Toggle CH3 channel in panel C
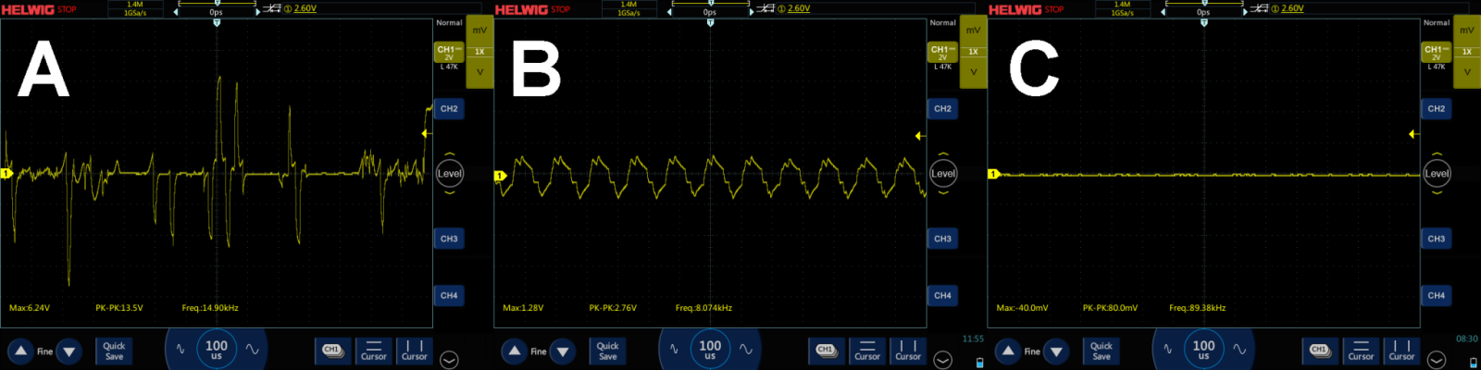Image resolution: width=1481 pixels, height=370 pixels. pos(1436,239)
